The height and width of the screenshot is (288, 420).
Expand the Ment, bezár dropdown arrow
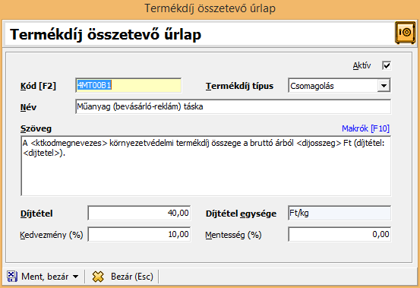point(76,277)
